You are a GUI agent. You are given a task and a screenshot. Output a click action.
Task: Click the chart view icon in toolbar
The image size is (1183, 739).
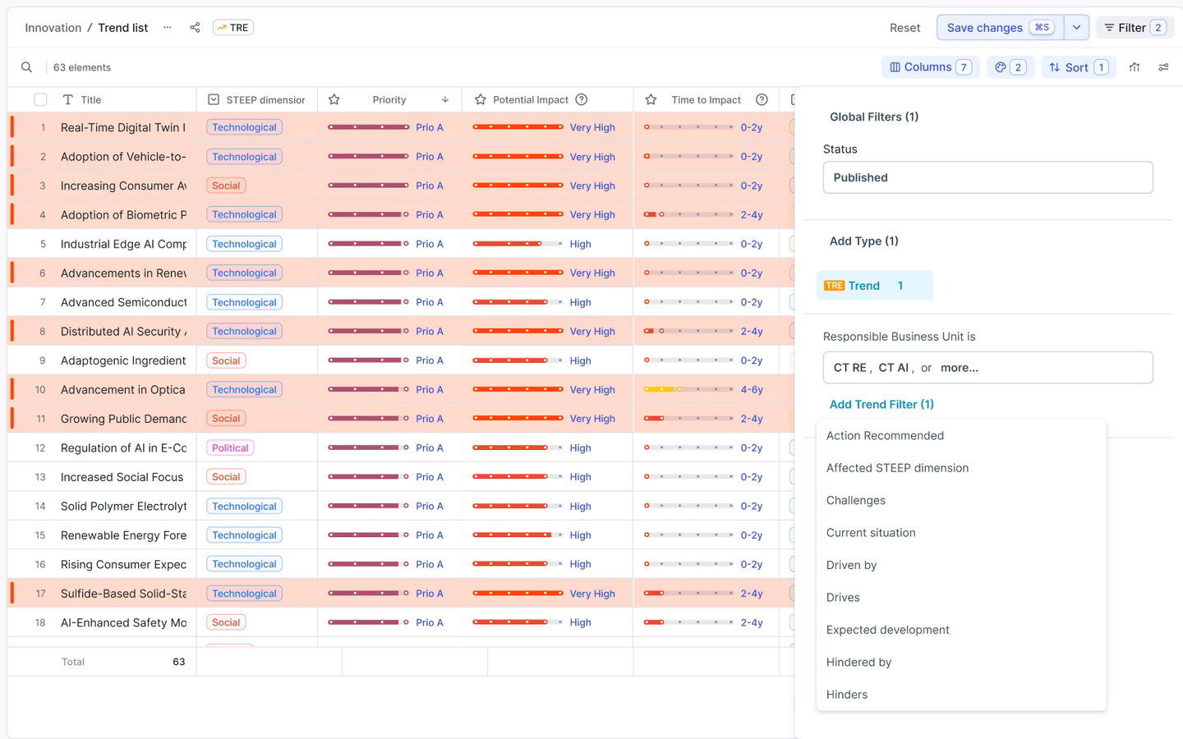tap(1135, 67)
